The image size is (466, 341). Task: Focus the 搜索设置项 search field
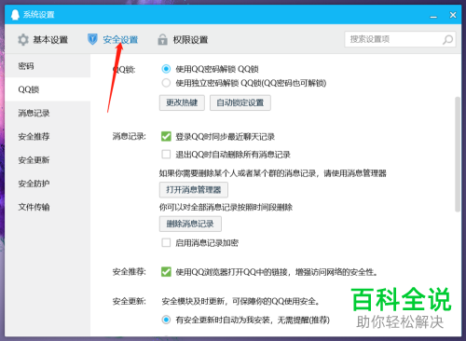pyautogui.click(x=400, y=39)
